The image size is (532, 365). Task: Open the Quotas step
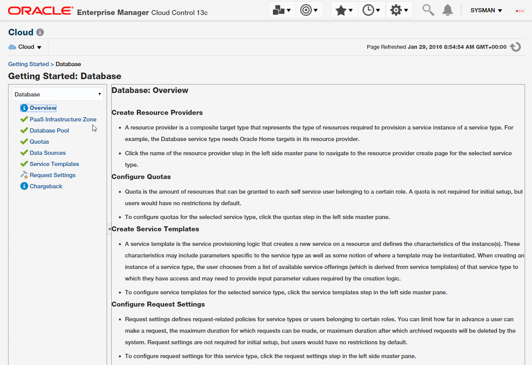(x=39, y=142)
